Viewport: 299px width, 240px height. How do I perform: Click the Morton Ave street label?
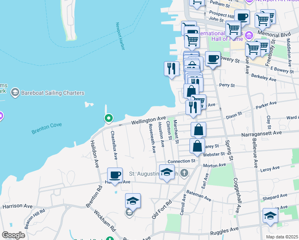215,165
